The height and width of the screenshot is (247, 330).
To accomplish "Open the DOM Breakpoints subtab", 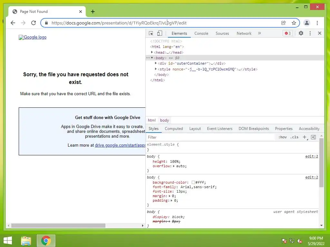I will [254, 129].
